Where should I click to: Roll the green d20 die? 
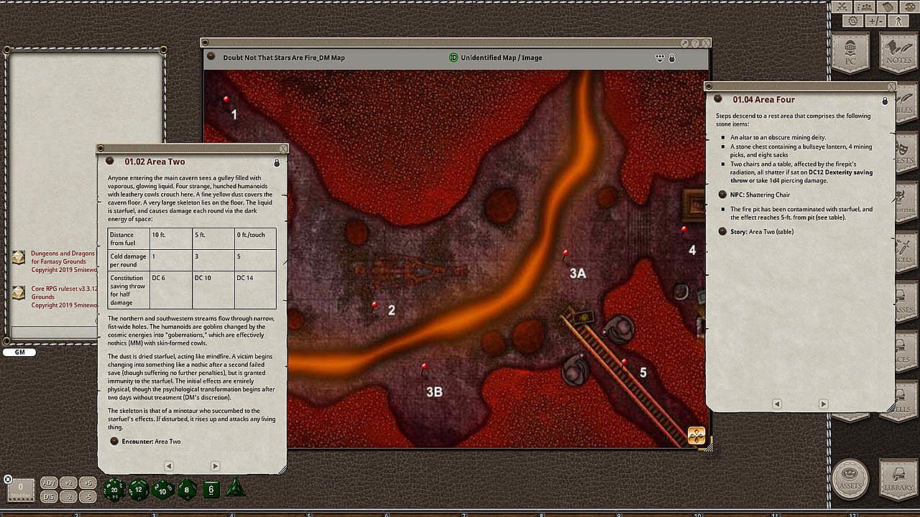click(114, 490)
